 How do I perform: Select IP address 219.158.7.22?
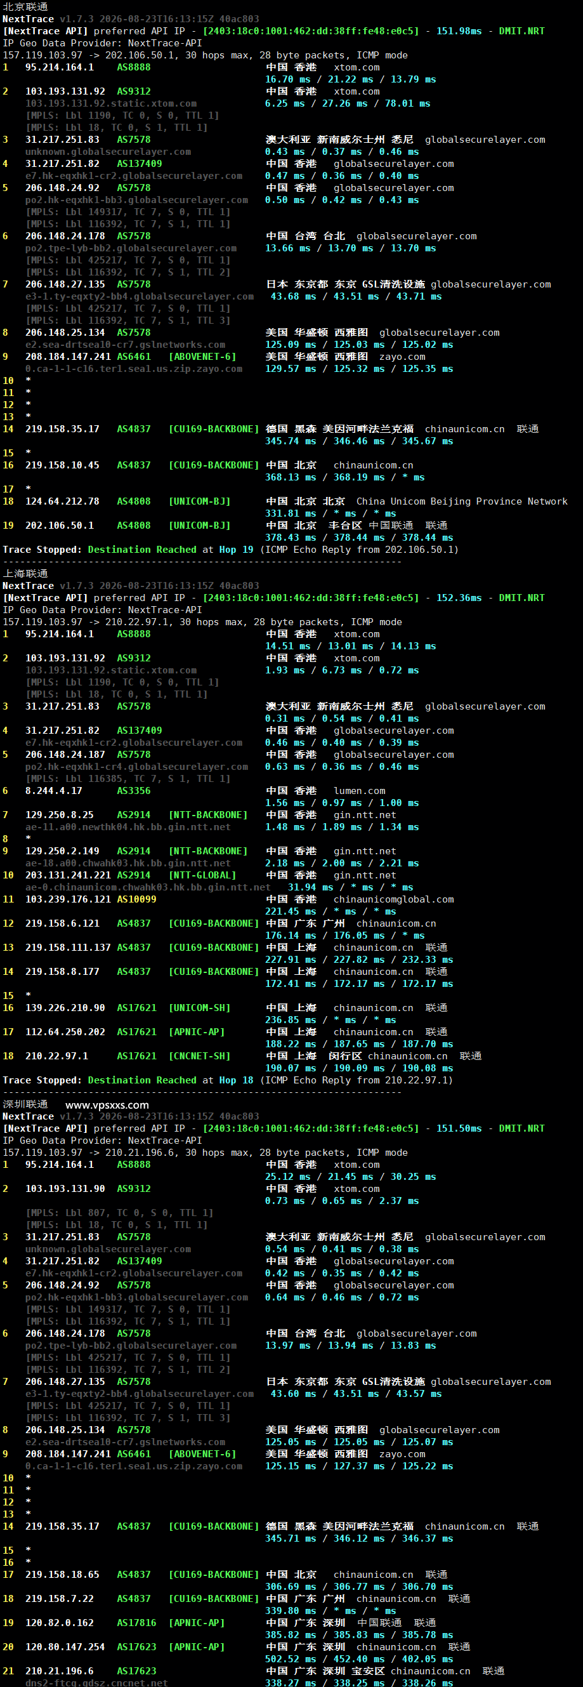pos(60,1599)
